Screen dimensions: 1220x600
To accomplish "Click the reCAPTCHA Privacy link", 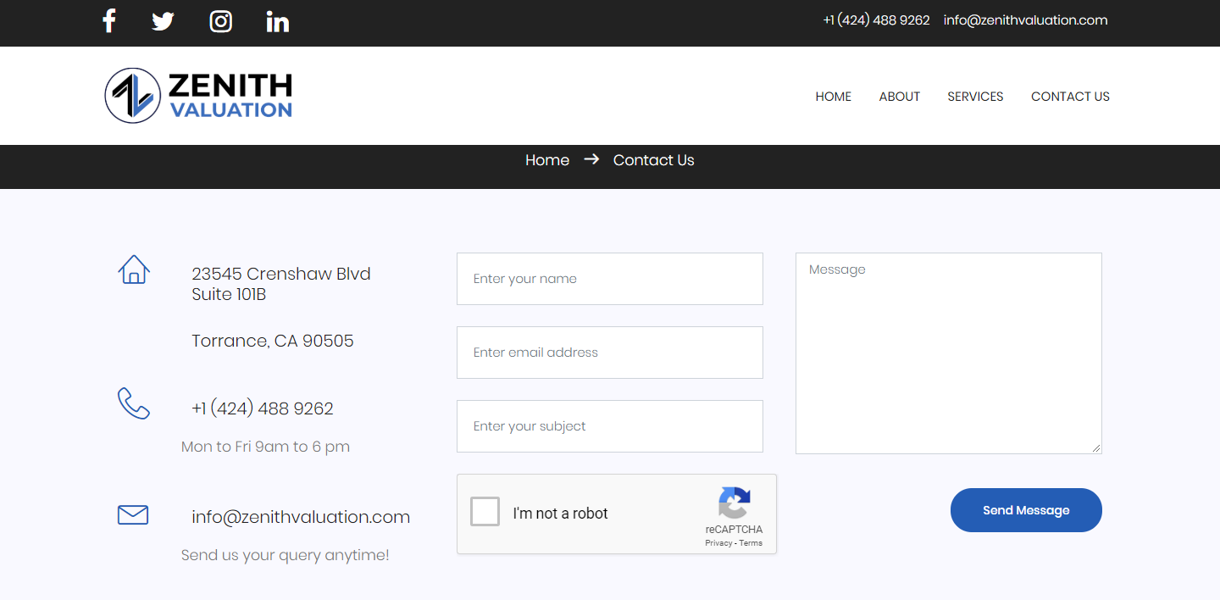I will [718, 543].
